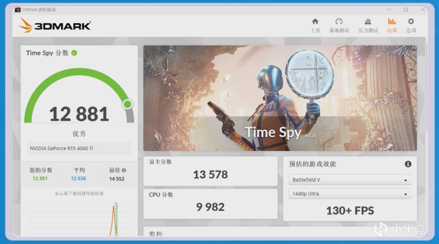This screenshot has width=439, height=244.
Task: Click the Time Spy 分数 heading
Action: tap(47, 53)
